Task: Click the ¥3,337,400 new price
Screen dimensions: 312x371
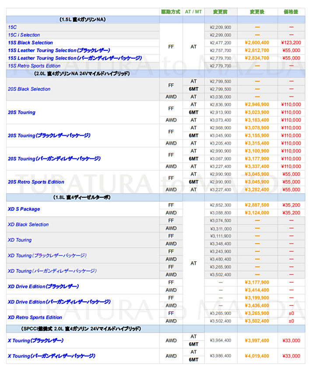Action: [257, 167]
